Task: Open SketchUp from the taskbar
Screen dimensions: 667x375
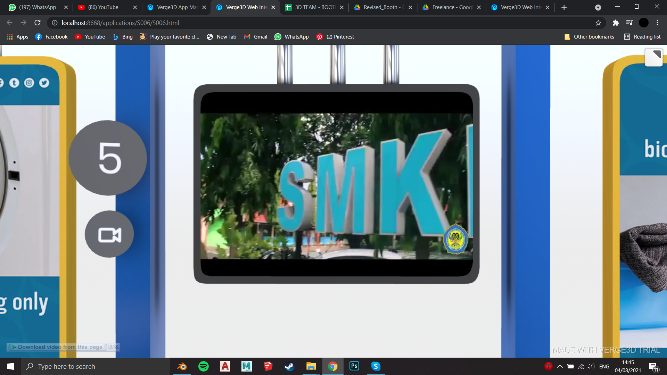Action: [268, 366]
